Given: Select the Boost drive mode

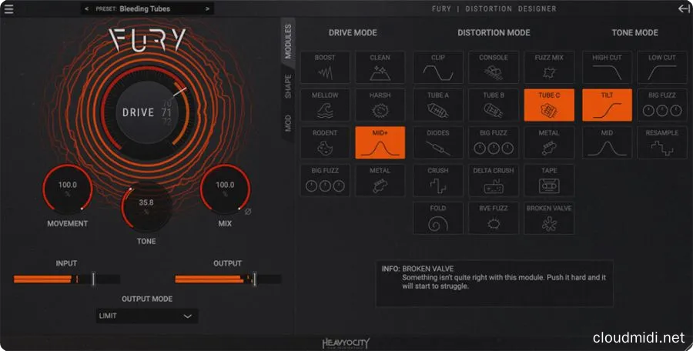Looking at the screenshot, I should 325,67.
